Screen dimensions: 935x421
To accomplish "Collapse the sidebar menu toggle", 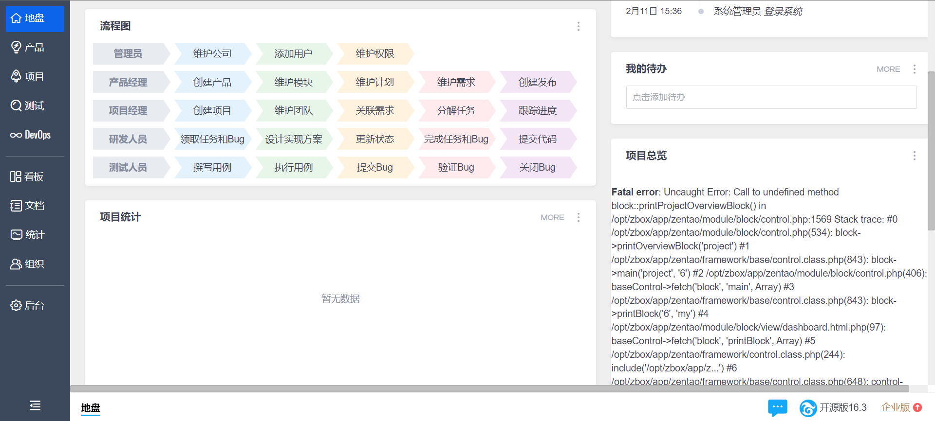I will point(35,405).
